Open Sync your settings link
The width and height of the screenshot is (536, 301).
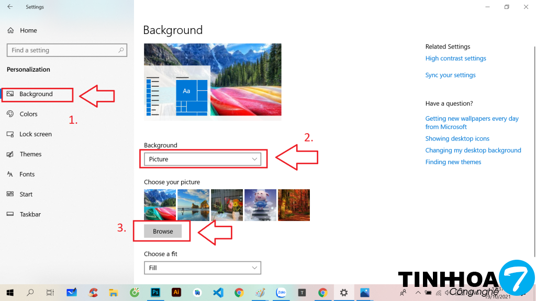(450, 75)
